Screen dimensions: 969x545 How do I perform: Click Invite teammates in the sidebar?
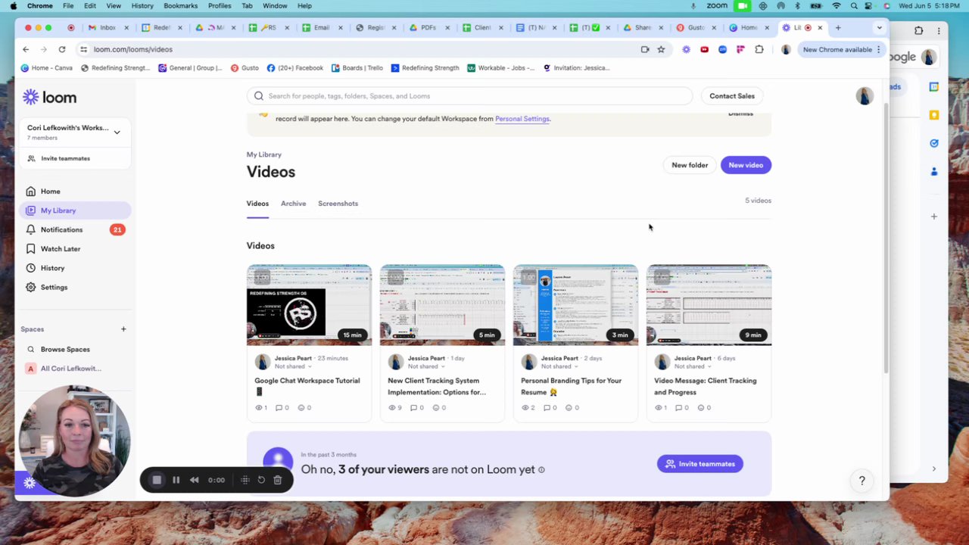(65, 158)
